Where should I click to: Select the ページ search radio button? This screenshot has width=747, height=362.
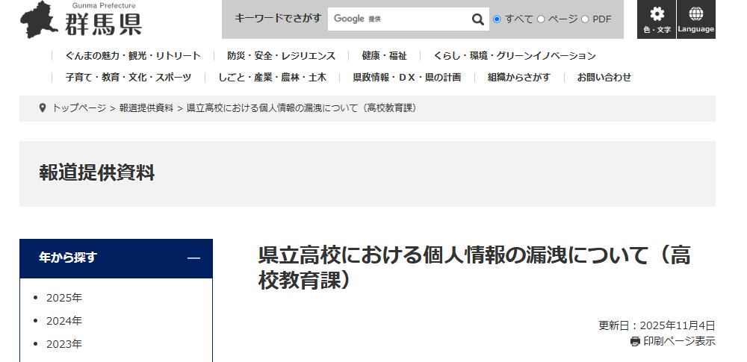coord(541,19)
